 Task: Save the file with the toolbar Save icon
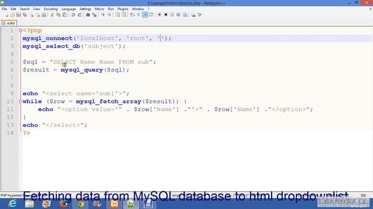pyautogui.click(x=19, y=15)
